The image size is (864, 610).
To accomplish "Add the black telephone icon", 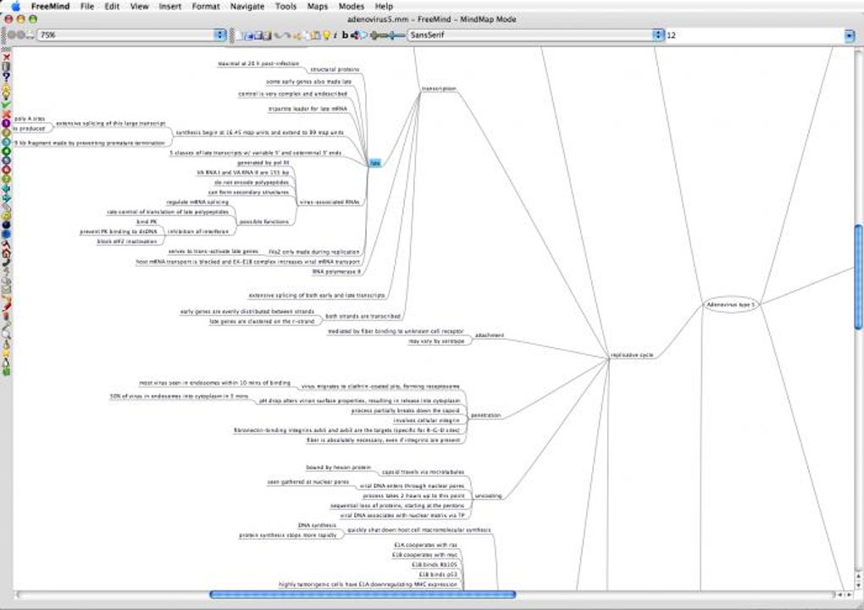I will pos(6,263).
